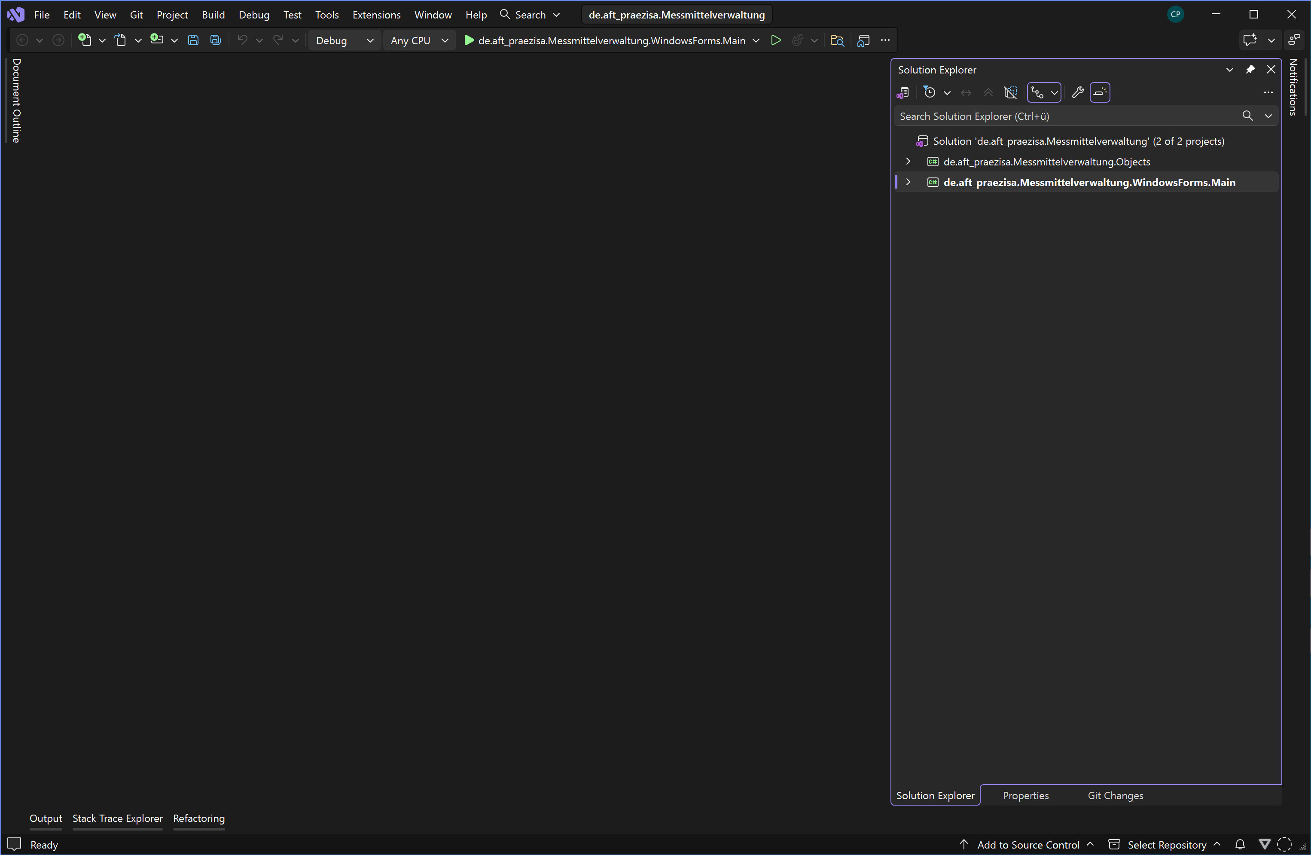The image size is (1311, 855).
Task: Click Select Repository in the status bar
Action: (x=1166, y=844)
